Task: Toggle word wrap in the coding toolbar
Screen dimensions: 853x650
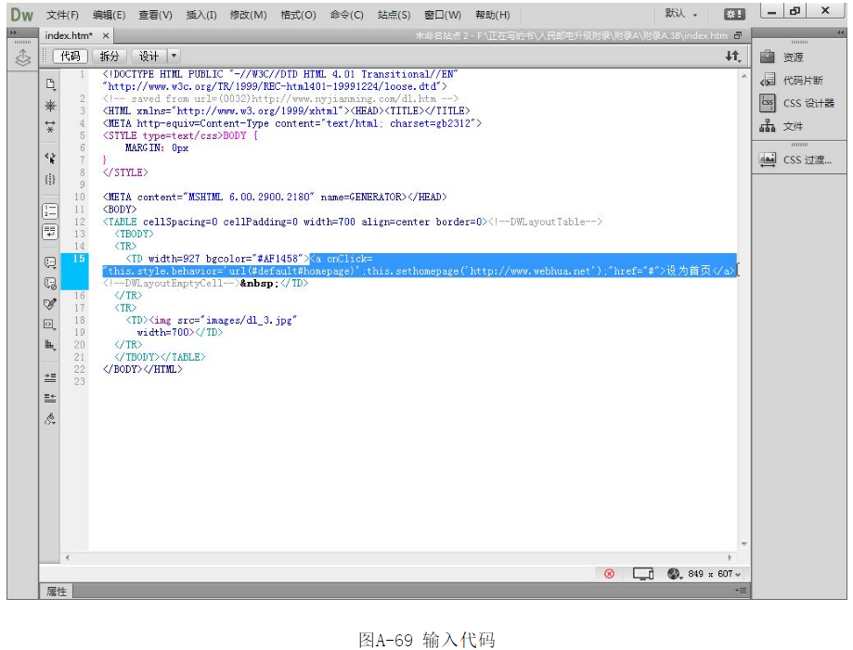Action: click(50, 231)
